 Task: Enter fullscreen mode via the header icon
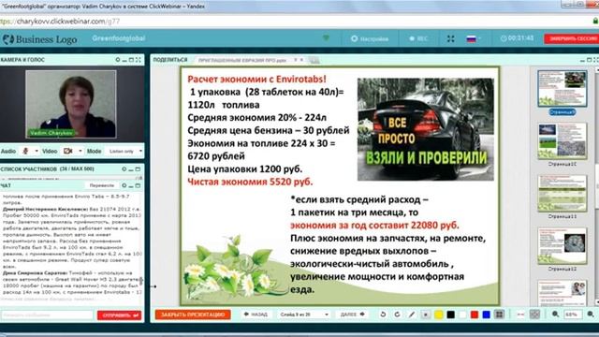pyautogui.click(x=451, y=38)
